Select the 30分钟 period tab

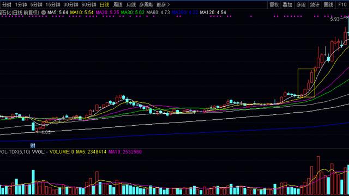coord(71,5)
